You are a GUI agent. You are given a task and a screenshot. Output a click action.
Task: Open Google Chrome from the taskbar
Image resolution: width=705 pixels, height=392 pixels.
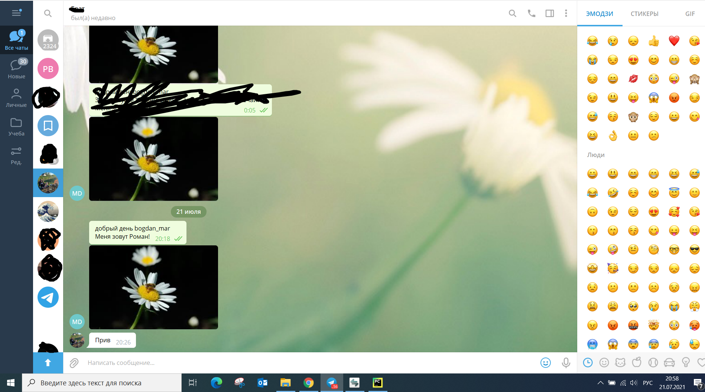click(x=308, y=383)
